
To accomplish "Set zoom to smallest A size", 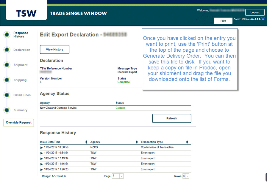I will pos(249,19).
